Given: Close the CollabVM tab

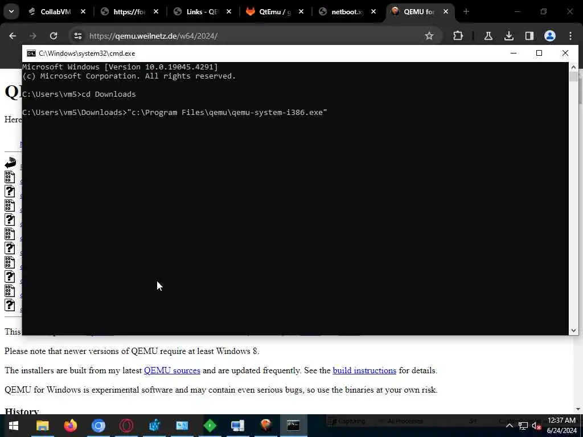Looking at the screenshot, I should [x=83, y=11].
